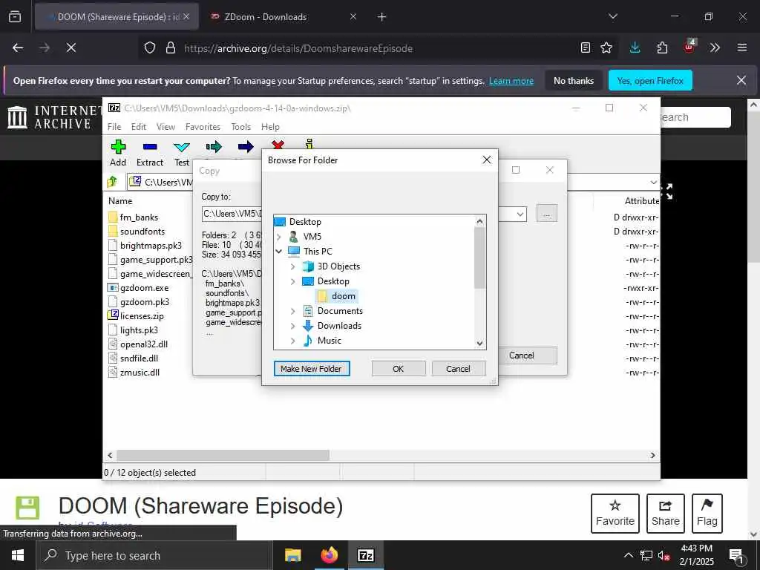Open Firefox hamburger application menu
The height and width of the screenshot is (570, 760).
coord(741,47)
